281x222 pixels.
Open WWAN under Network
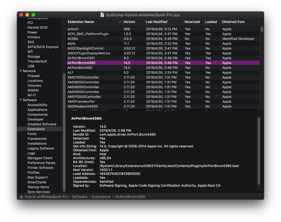[33, 90]
